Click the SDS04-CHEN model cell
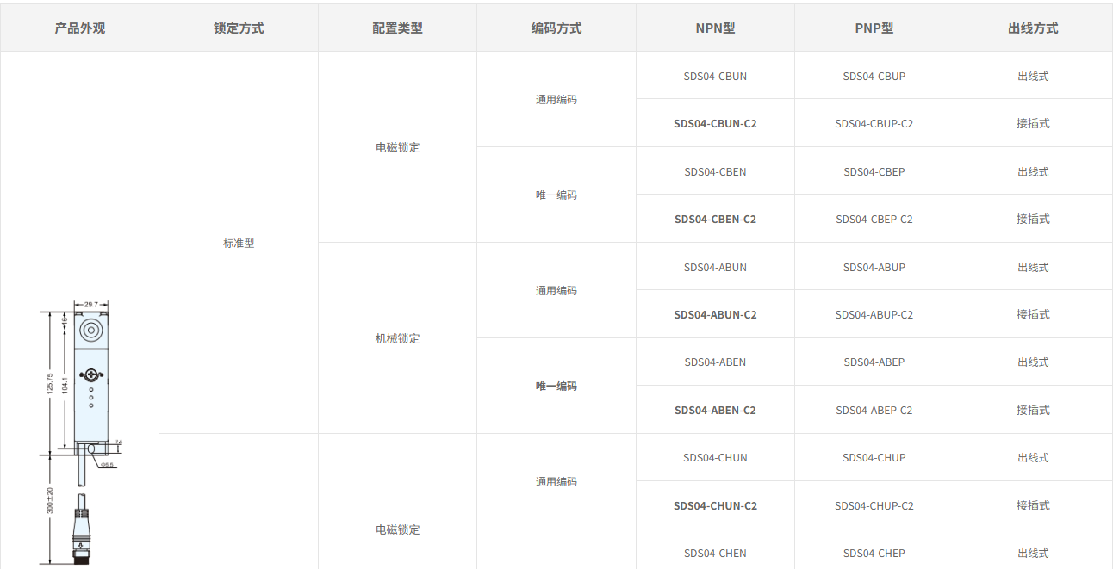 click(715, 554)
